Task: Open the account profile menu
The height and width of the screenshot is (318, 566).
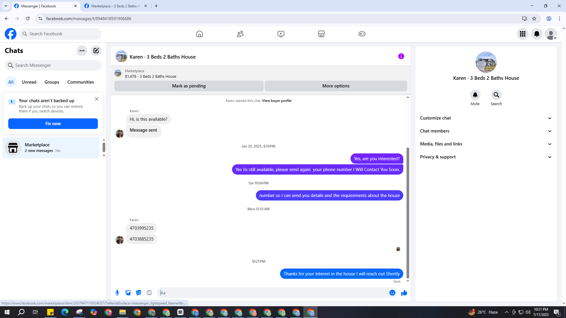Action: (x=551, y=34)
